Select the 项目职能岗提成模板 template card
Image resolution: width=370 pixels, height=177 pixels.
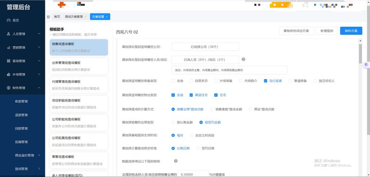[x=79, y=104]
